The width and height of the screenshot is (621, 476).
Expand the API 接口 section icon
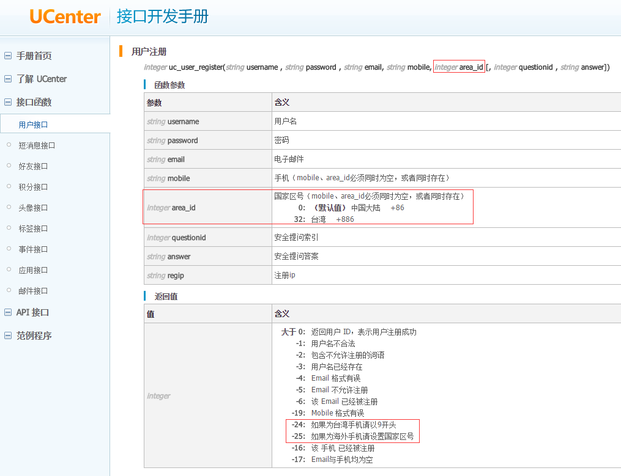(8, 312)
